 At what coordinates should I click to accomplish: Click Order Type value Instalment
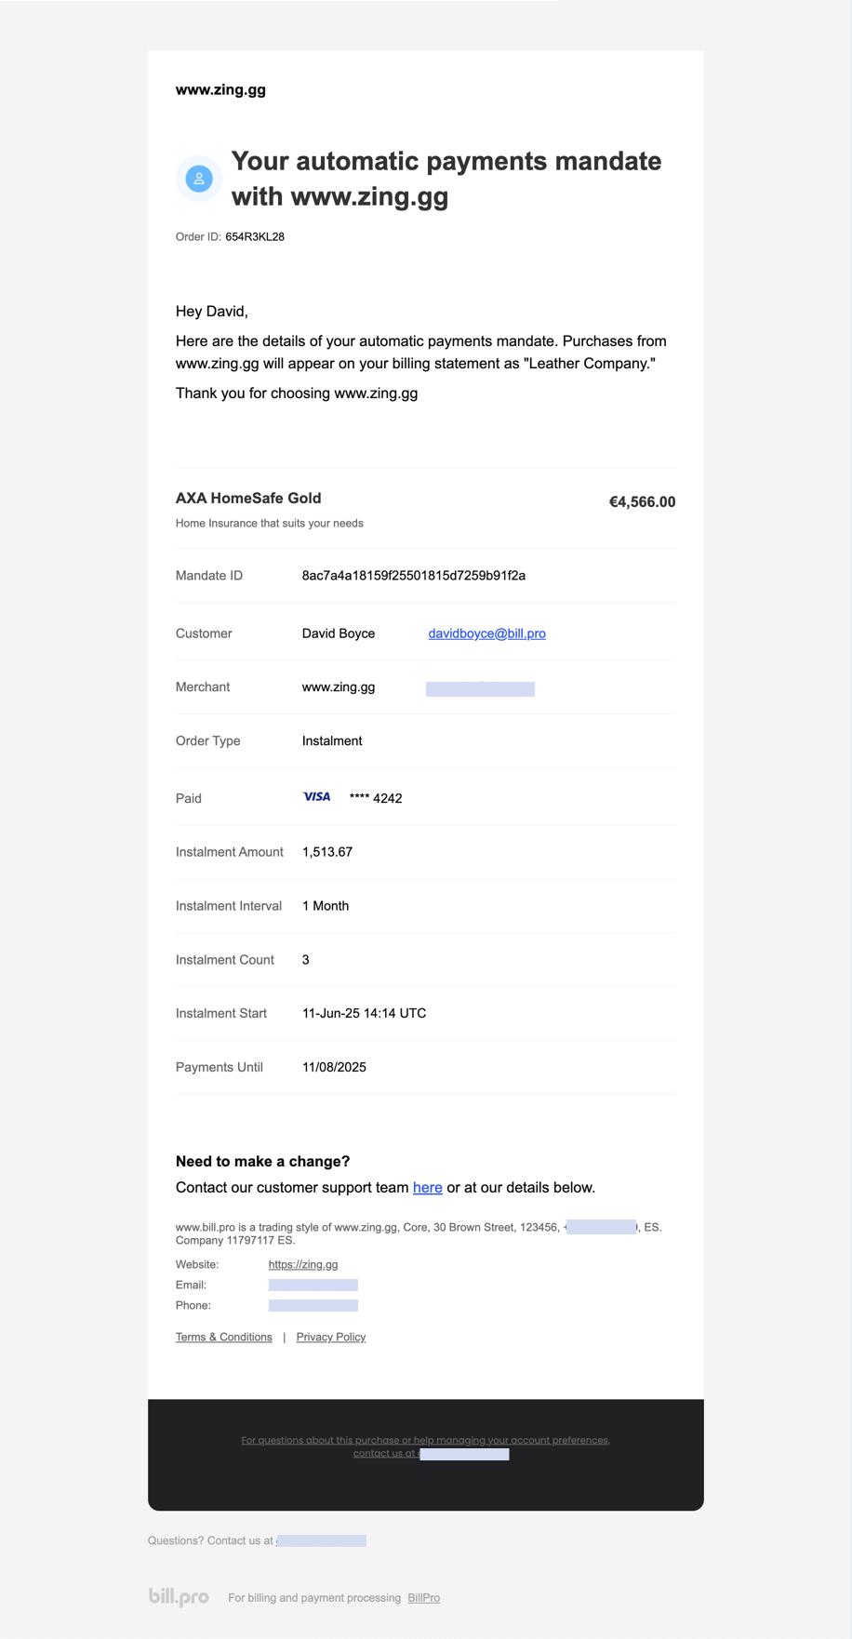click(332, 741)
